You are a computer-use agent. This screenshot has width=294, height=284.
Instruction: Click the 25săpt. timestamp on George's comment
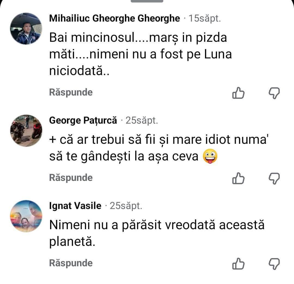[142, 120]
